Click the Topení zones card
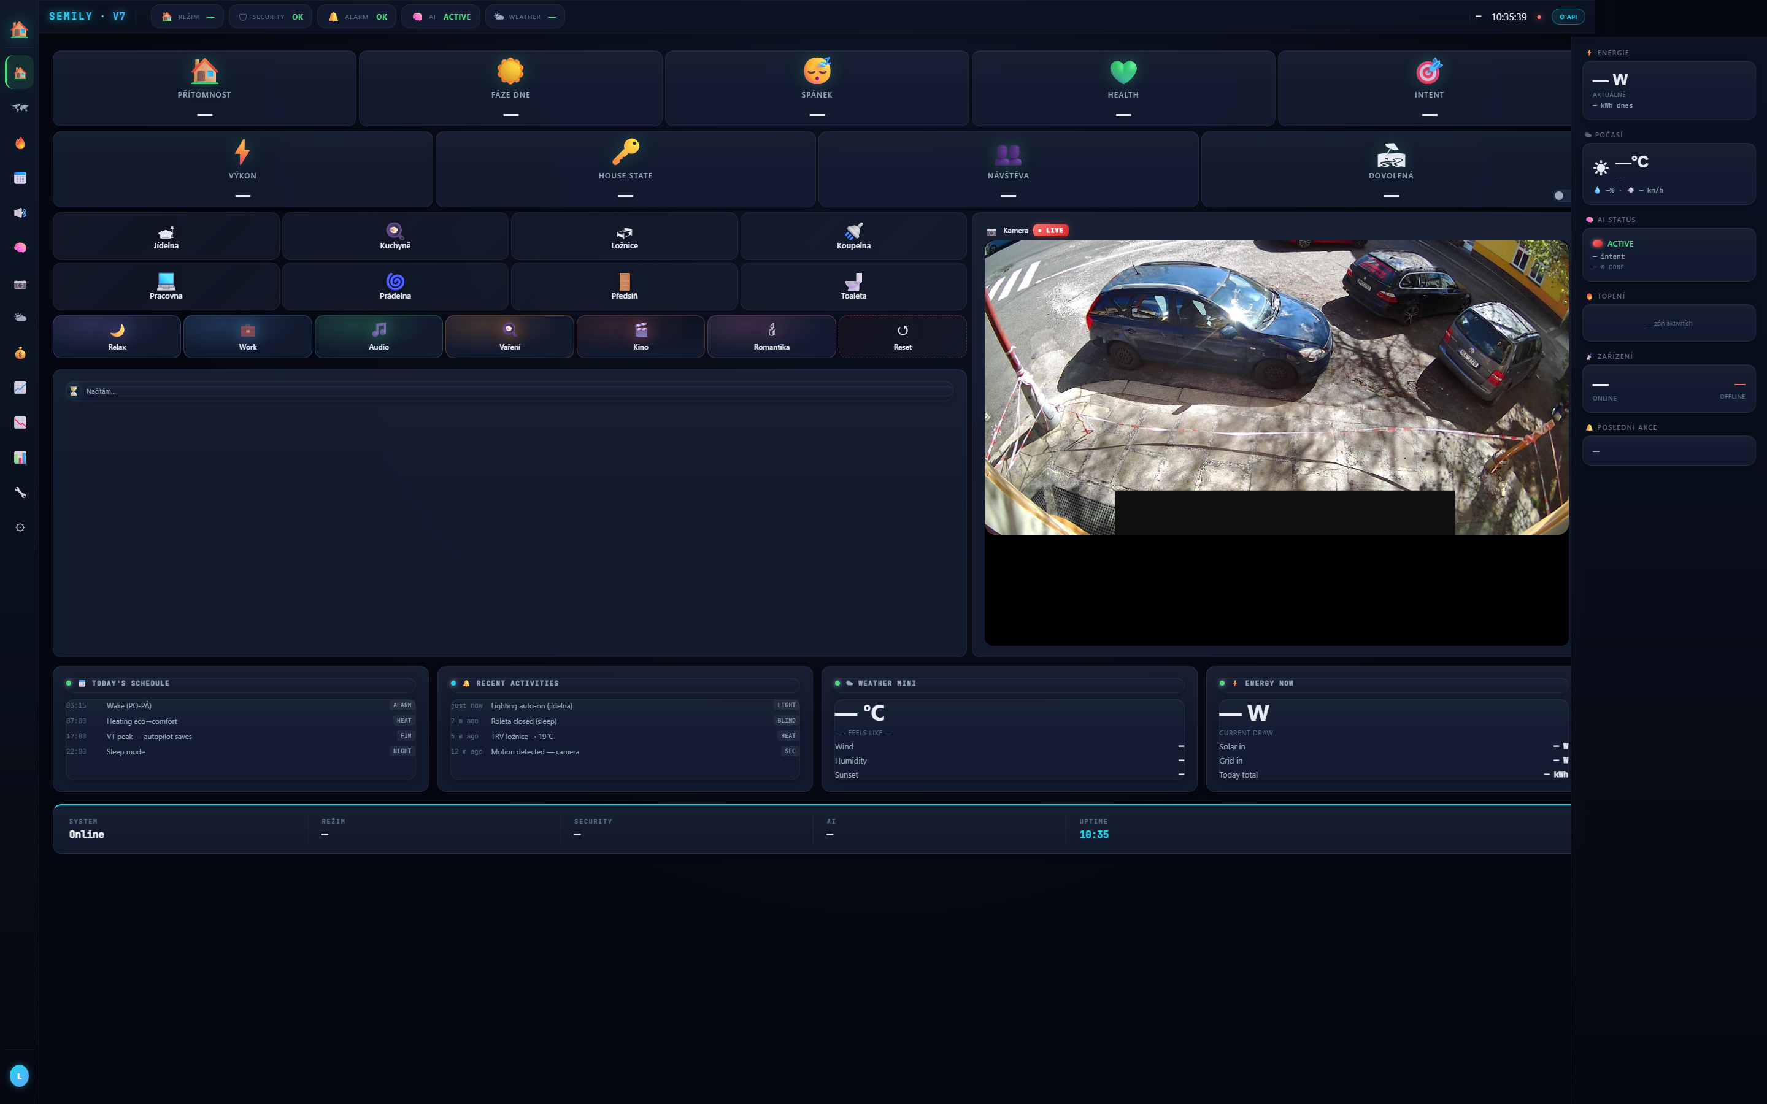 1668,323
